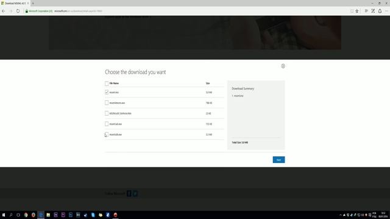390x219 pixels.
Task: Refresh the page with the reload icon
Action: pyautogui.click(x=18, y=11)
